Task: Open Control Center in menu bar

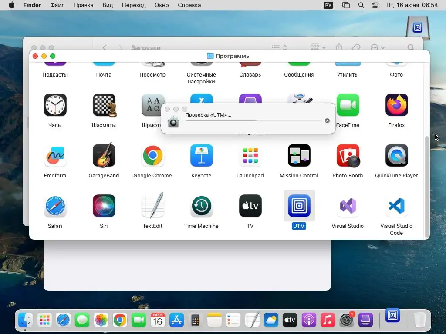Action: (375, 5)
